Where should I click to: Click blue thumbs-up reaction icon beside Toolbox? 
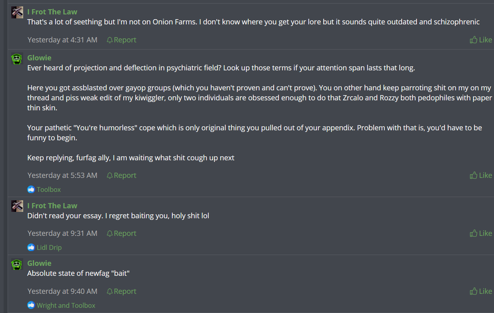tap(31, 189)
